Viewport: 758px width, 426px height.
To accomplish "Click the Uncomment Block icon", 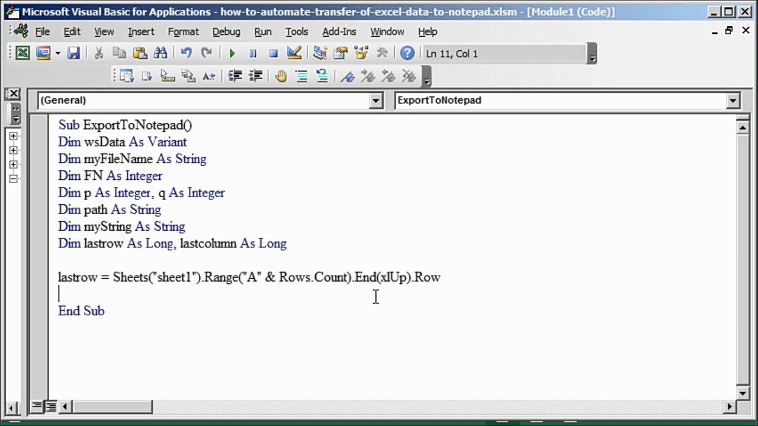I will click(x=322, y=76).
